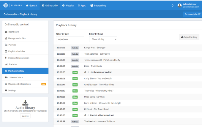Click the 13:43:39 timestamp
The width and height of the screenshot is (202, 127).
[x=61, y=121]
